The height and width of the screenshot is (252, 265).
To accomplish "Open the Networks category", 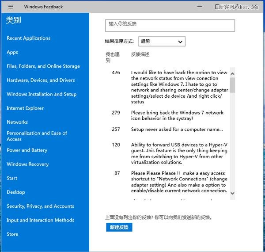I will click(17, 122).
